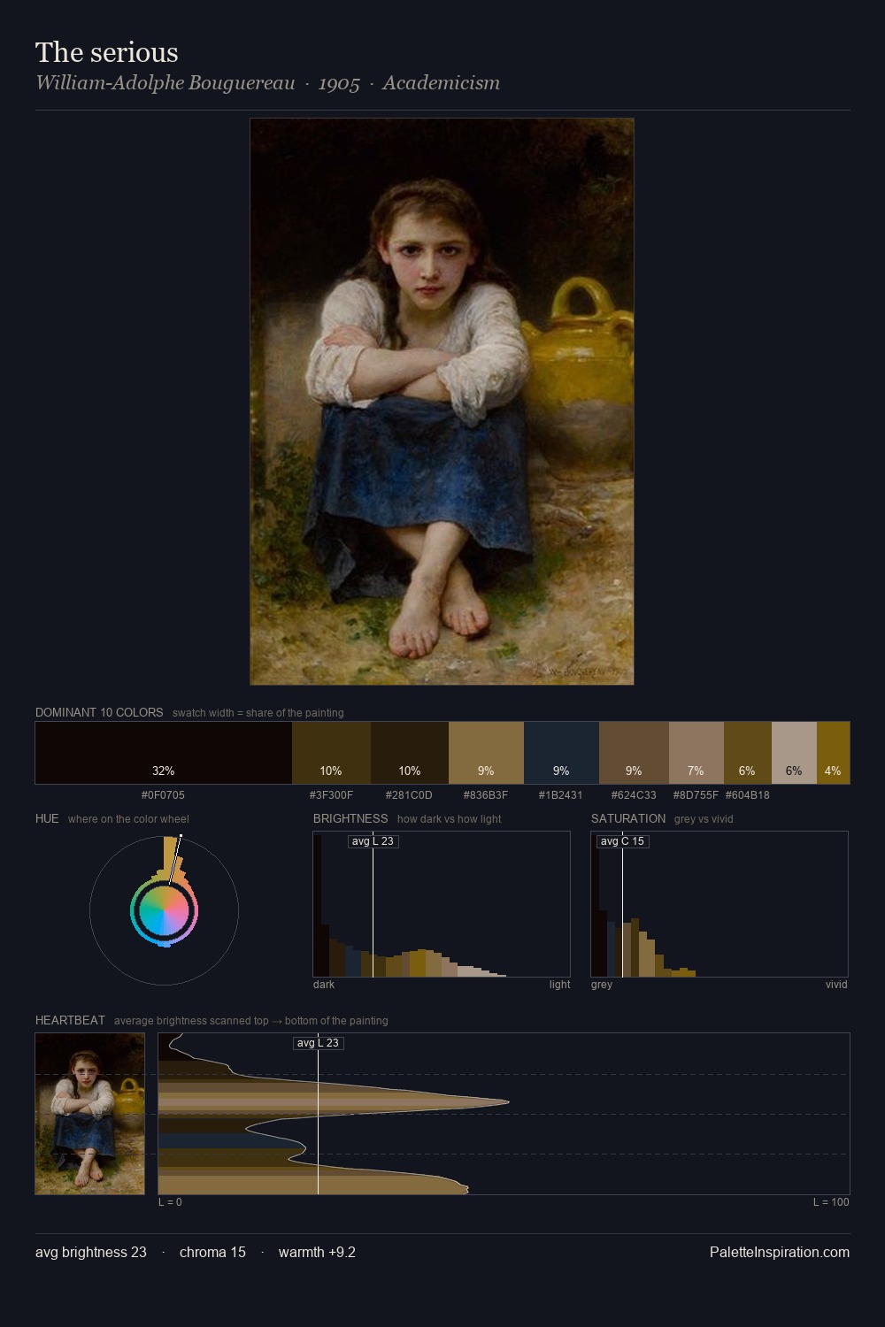885x1327 pixels.
Task: Click the HUE section heading
Action: (x=47, y=818)
